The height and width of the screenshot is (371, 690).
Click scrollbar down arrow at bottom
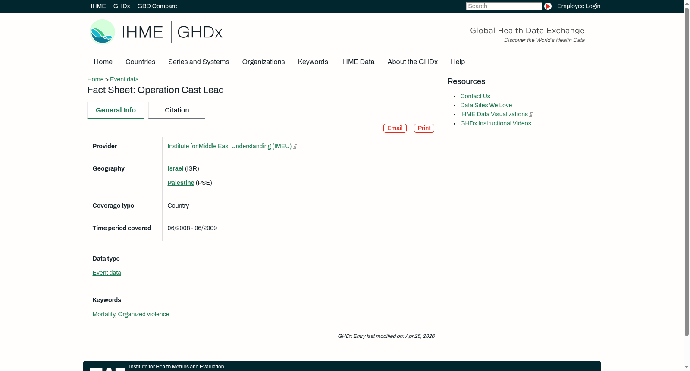(x=687, y=368)
